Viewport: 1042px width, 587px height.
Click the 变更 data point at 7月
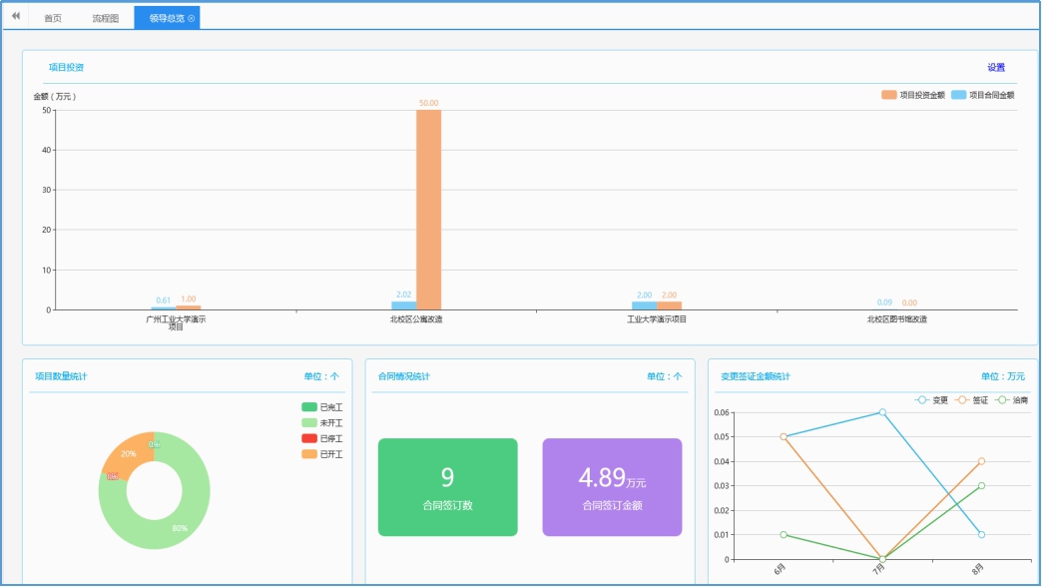[x=882, y=412]
